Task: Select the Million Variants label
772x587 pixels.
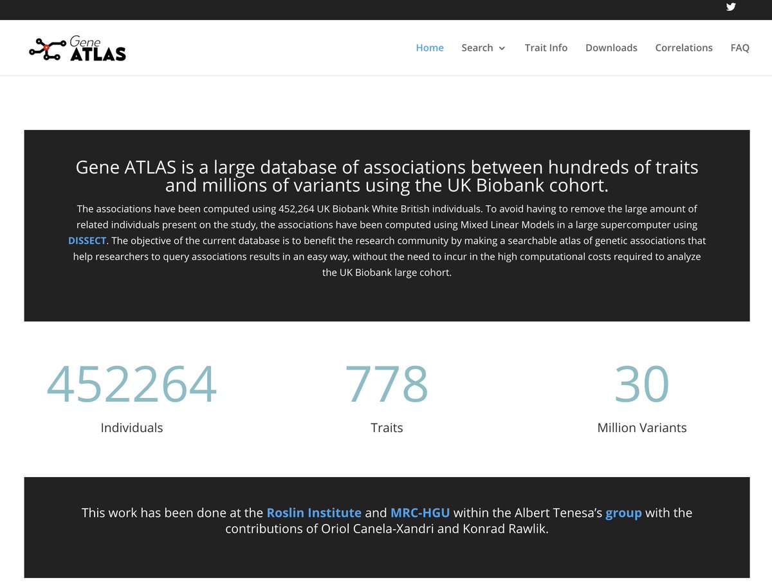Action: 642,428
